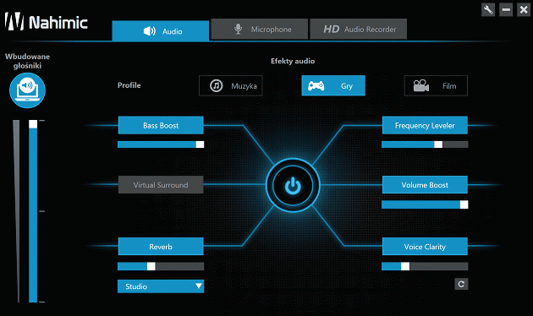Click the Bass Boost level slider
The width and height of the screenshot is (533, 316).
(161, 144)
